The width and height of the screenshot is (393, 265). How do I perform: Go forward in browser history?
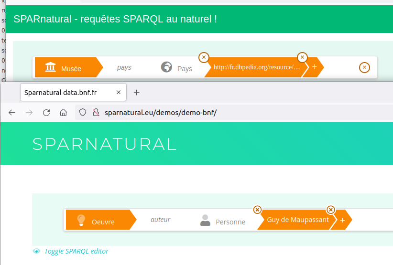(x=29, y=113)
